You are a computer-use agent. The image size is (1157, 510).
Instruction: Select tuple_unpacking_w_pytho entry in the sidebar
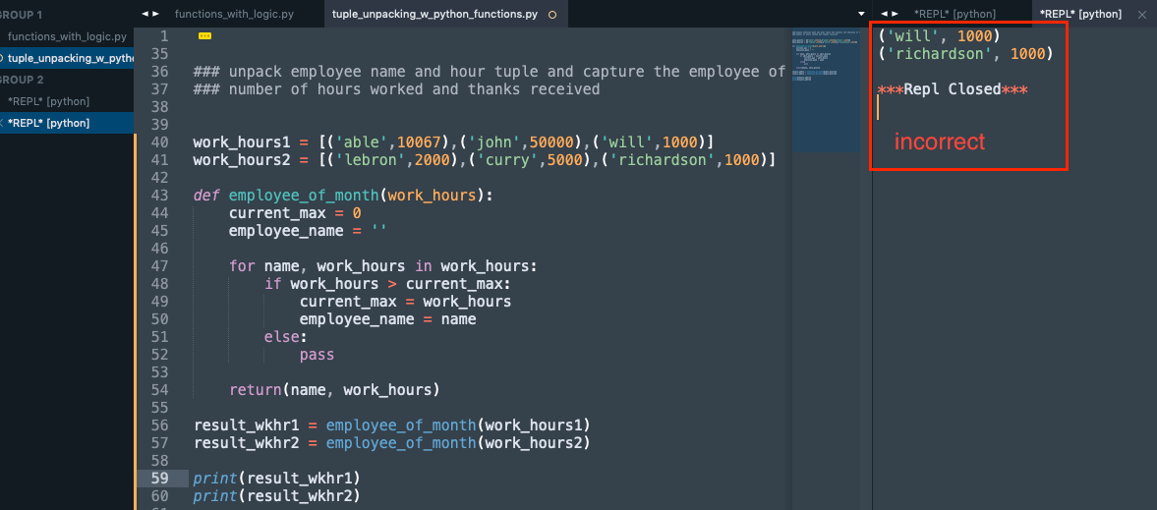(x=67, y=58)
